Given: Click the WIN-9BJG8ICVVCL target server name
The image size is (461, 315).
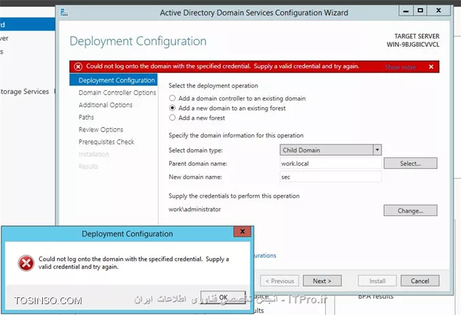Looking at the screenshot, I should coord(413,45).
